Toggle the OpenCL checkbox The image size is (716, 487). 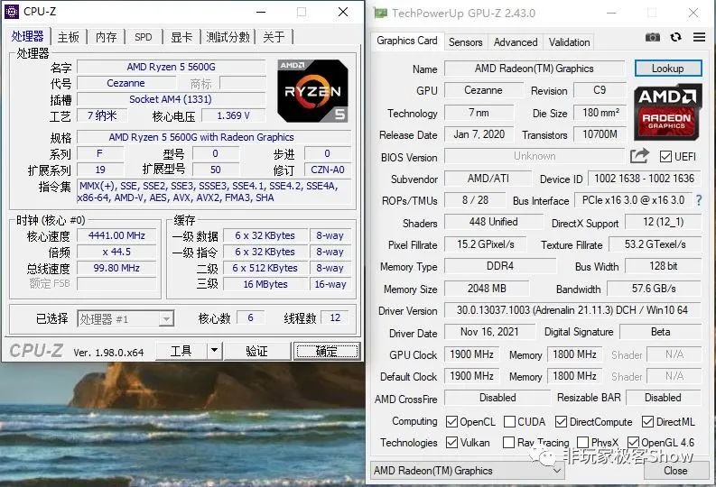coord(451,422)
